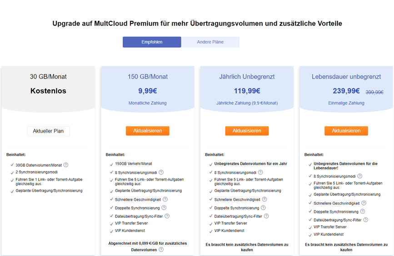Click the Aktueller Plan button

pyautogui.click(x=48, y=131)
